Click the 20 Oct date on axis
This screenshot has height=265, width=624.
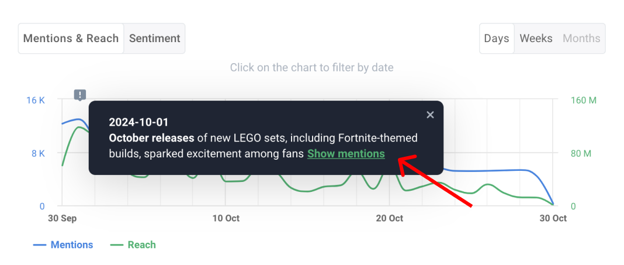click(x=390, y=219)
